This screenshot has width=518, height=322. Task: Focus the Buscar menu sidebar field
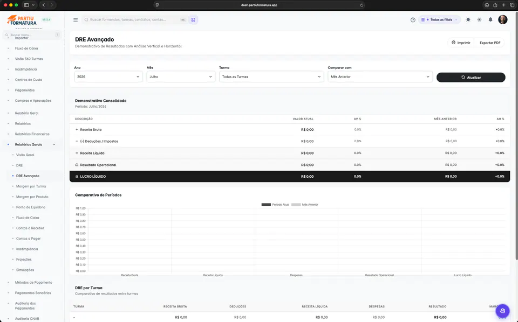point(32,35)
